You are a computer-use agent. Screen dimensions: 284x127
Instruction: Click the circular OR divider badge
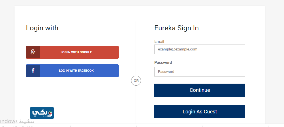pos(136,81)
